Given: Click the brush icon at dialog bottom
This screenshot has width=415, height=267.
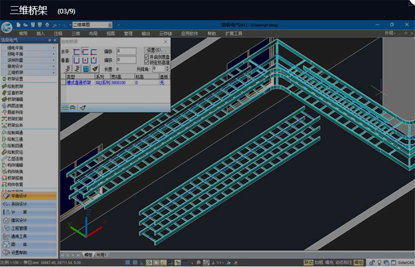Looking at the screenshot, I should [x=83, y=107].
